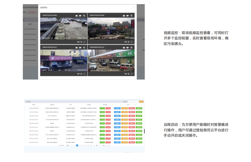
Task: Select device 2019092903106012 in background list
Action: [30, 29]
